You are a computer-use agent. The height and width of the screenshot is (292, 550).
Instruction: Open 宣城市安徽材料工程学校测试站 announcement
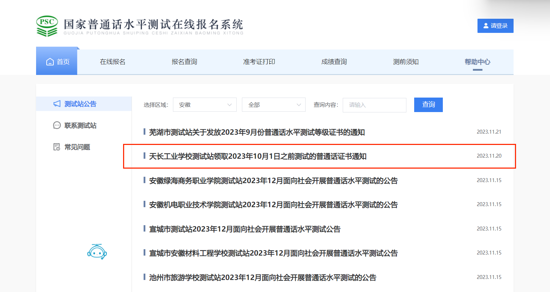[x=273, y=253]
